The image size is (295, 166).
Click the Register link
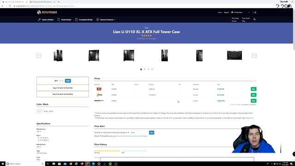coord(226,12)
